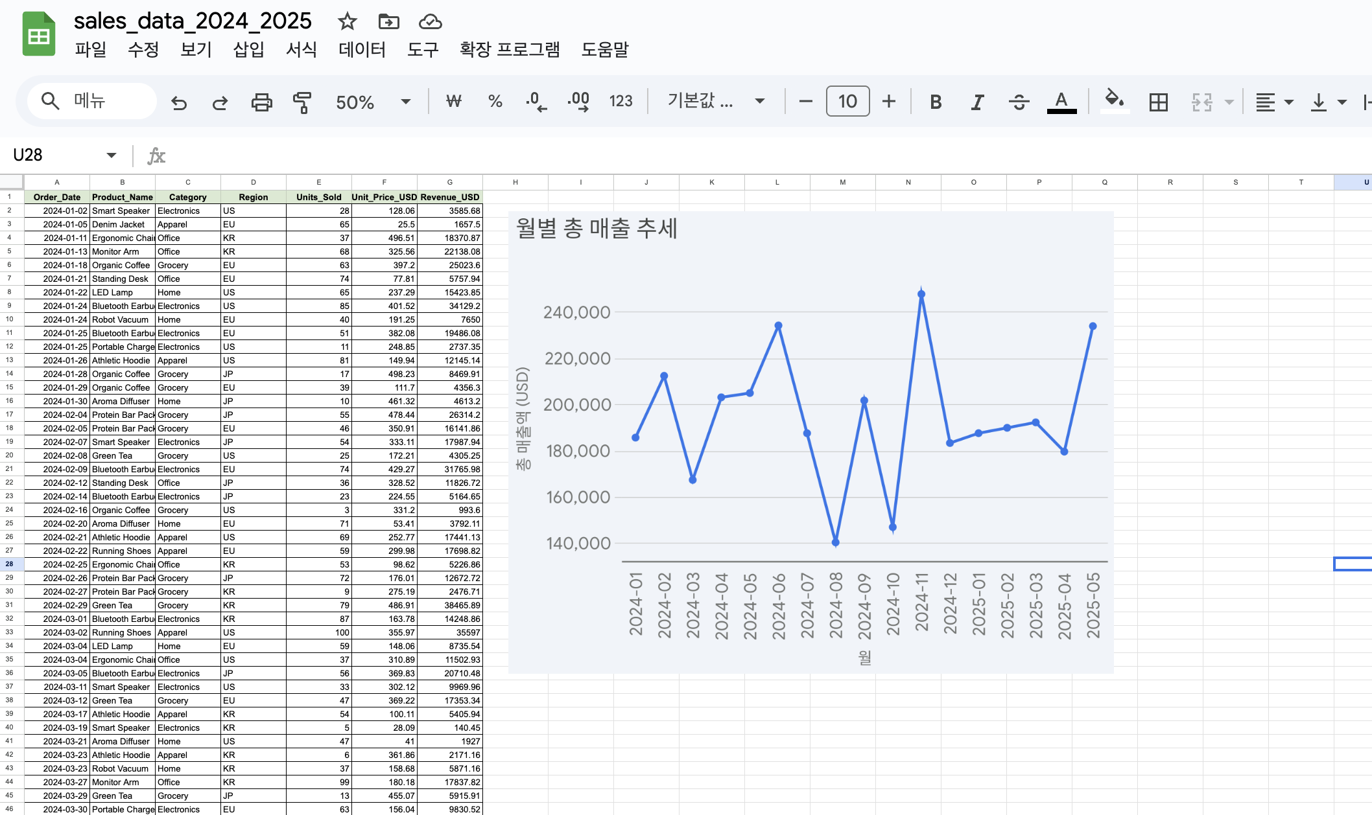Click the chart title 월별 총 매출 추세
1372x815 pixels.
pyautogui.click(x=597, y=229)
